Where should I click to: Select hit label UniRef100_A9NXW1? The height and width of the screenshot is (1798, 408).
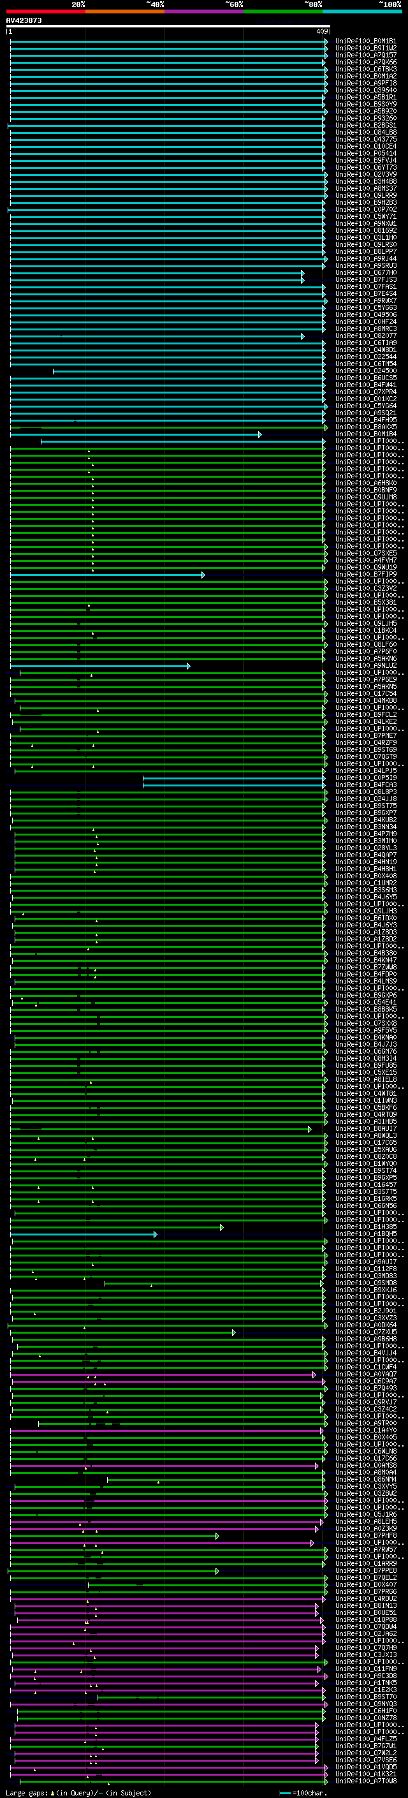[366, 224]
